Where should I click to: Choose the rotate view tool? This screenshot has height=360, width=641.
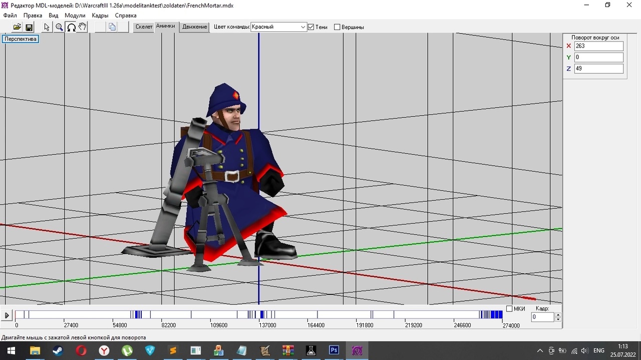point(71,27)
